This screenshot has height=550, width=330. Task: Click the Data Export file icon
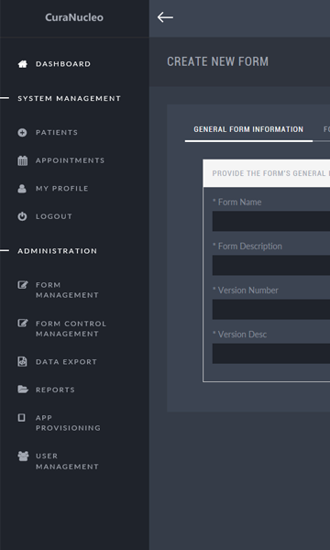coord(22,361)
